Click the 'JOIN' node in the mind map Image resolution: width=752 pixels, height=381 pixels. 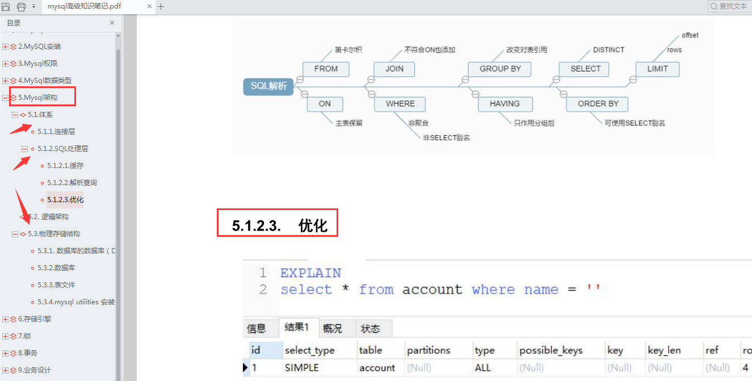click(394, 69)
